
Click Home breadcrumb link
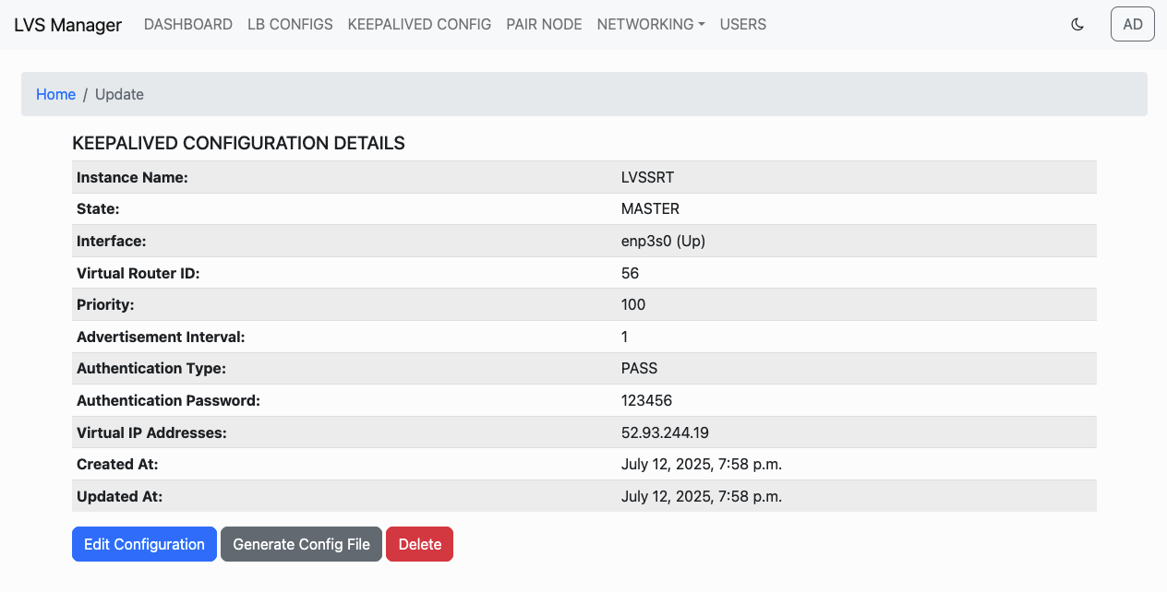coord(55,94)
